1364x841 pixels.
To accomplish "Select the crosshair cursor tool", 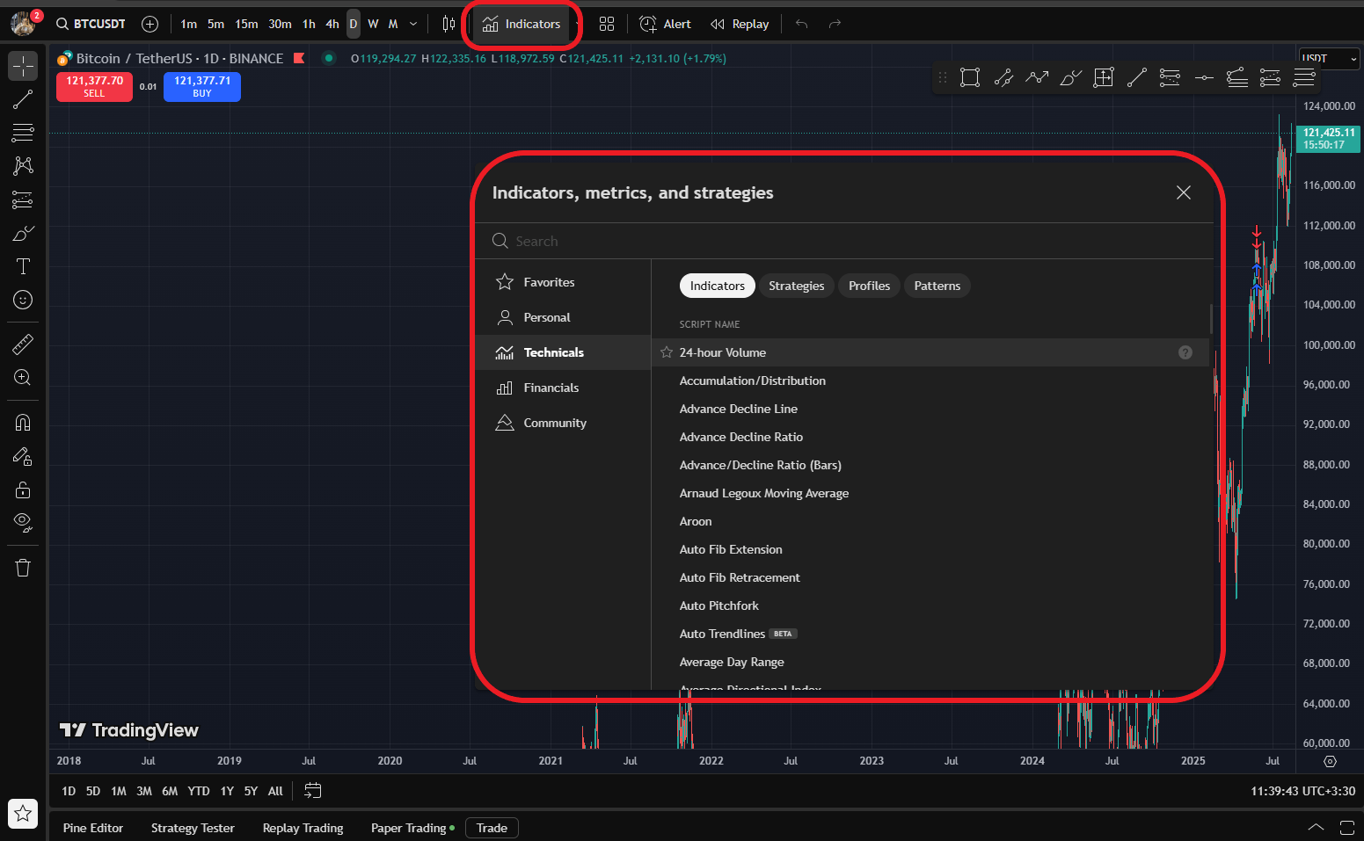I will tap(23, 66).
